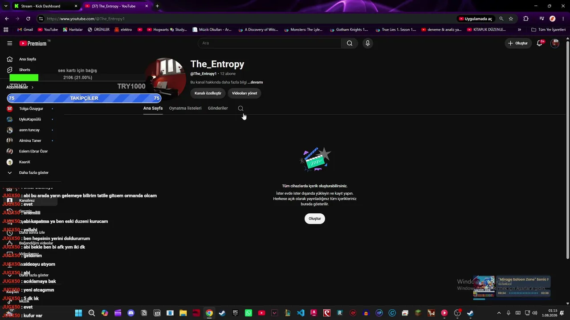The height and width of the screenshot is (320, 570).
Task: Click the Chrome icon in the taskbar
Action: point(209,313)
